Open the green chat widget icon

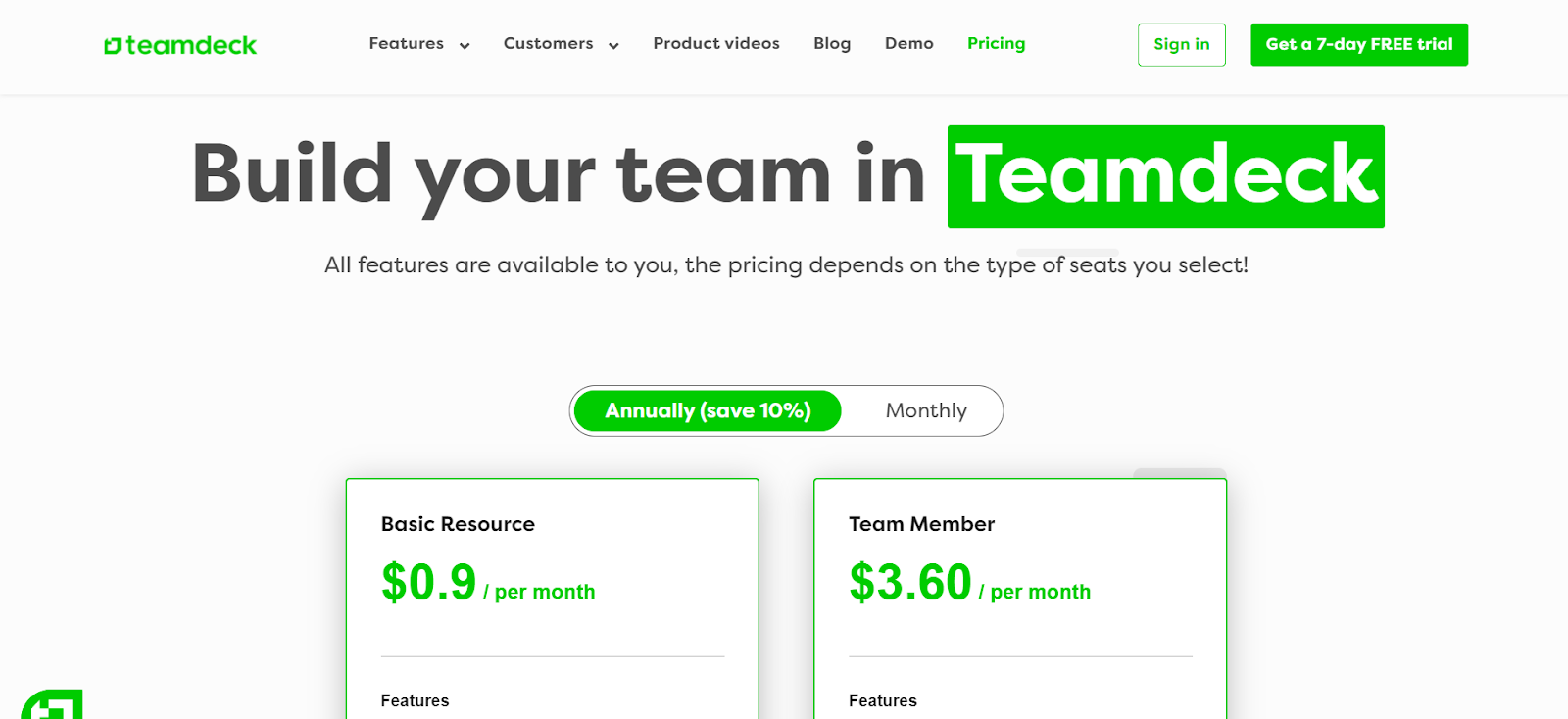click(52, 704)
